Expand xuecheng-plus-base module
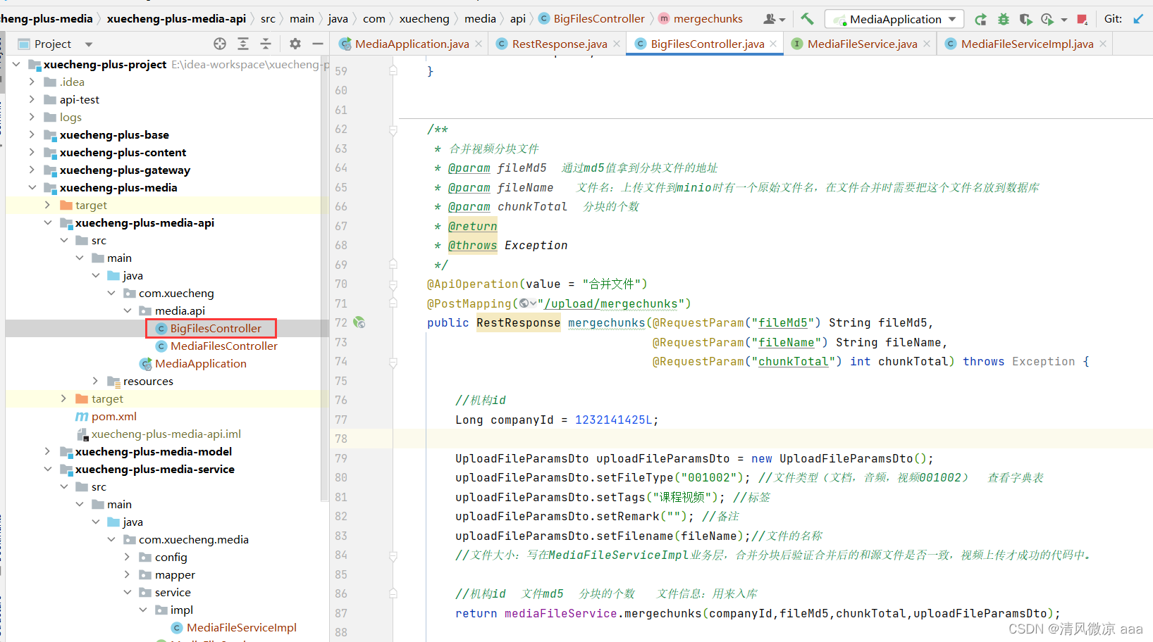 tap(32, 134)
